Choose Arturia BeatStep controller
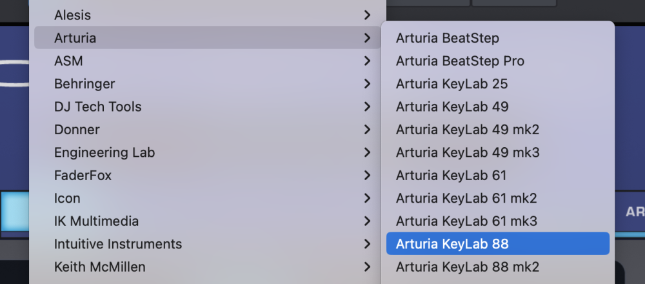This screenshot has height=284, width=645. point(447,38)
